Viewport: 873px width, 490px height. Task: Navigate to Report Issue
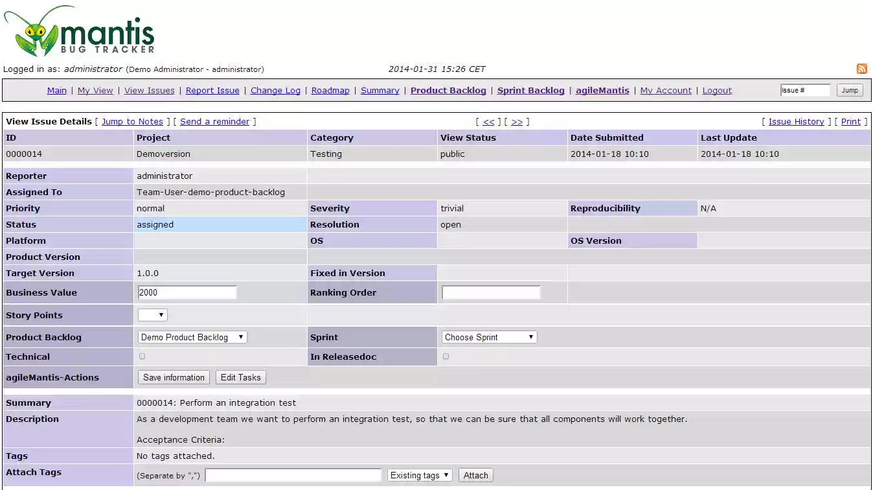pos(212,90)
